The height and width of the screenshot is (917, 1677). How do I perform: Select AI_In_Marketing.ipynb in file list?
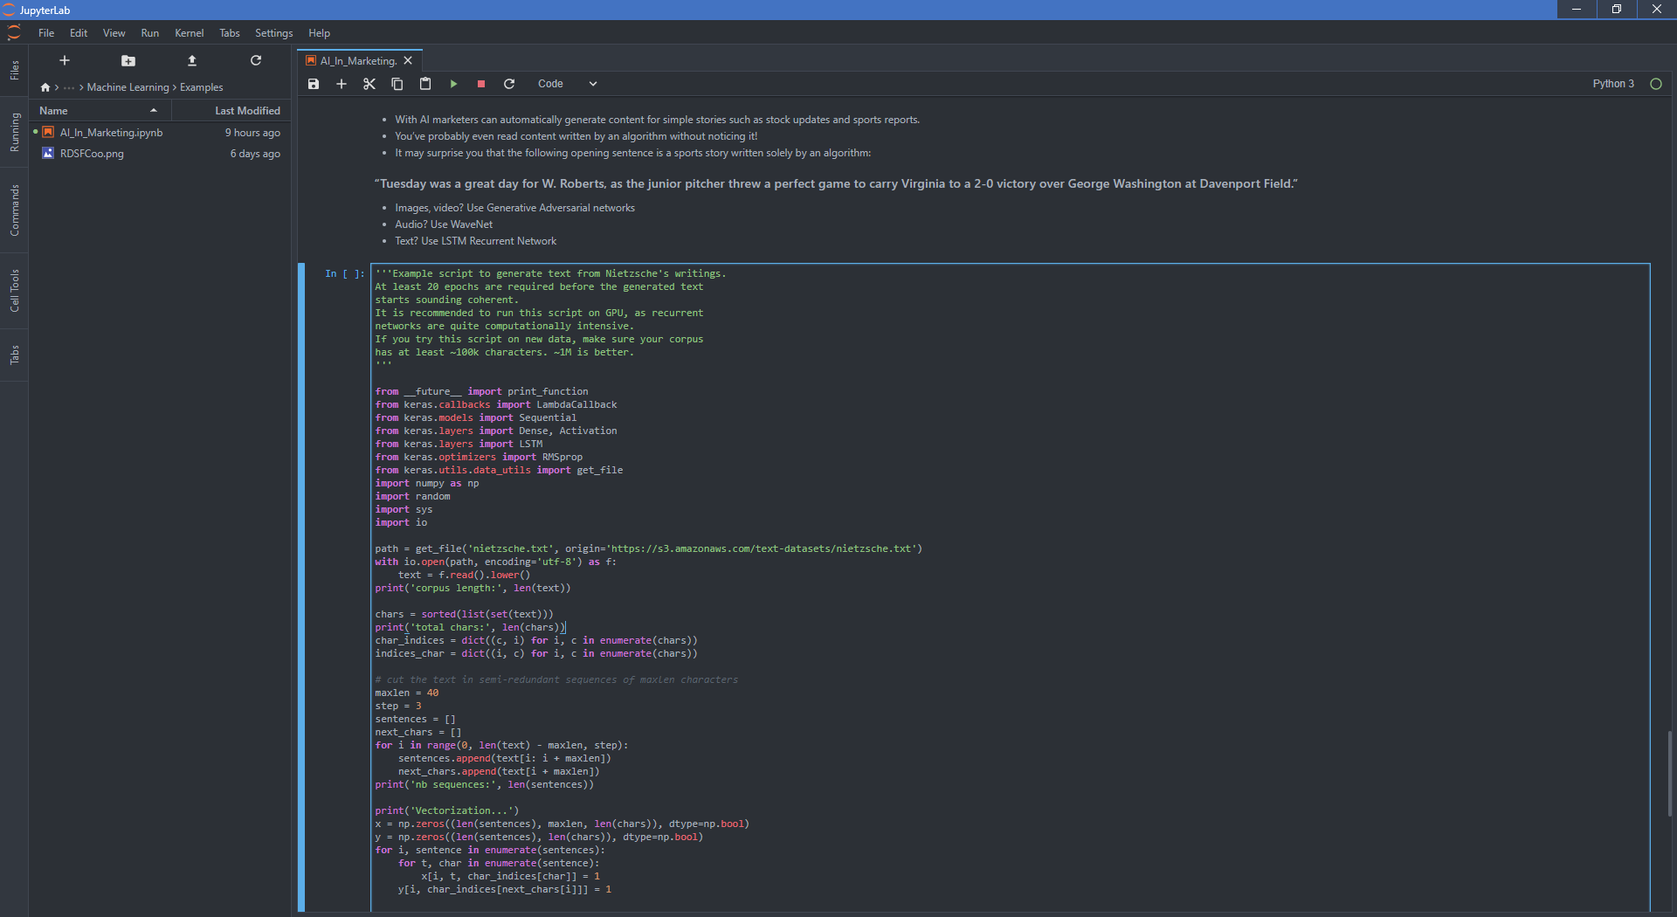point(160,133)
